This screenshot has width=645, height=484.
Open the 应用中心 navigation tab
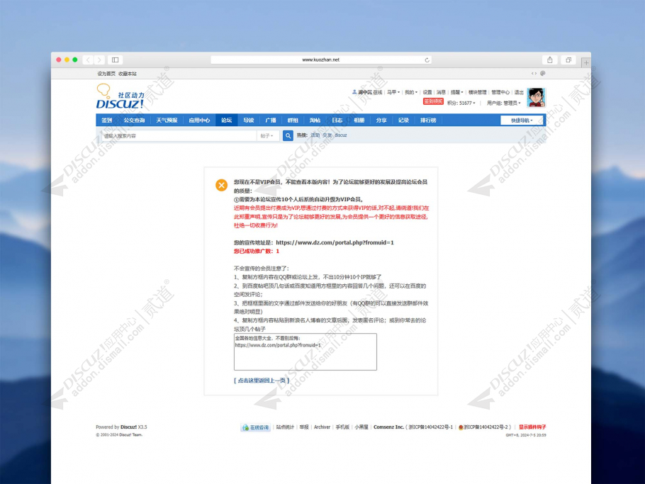coord(199,120)
